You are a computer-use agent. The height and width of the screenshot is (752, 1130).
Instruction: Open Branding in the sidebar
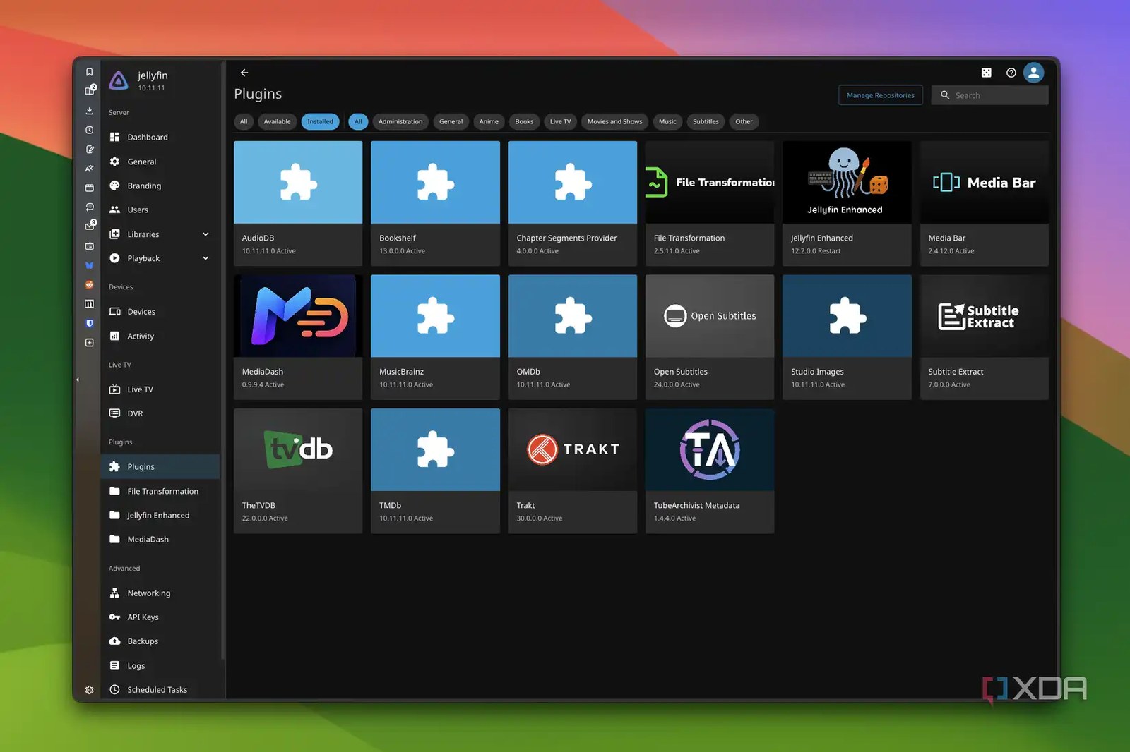coord(160,186)
